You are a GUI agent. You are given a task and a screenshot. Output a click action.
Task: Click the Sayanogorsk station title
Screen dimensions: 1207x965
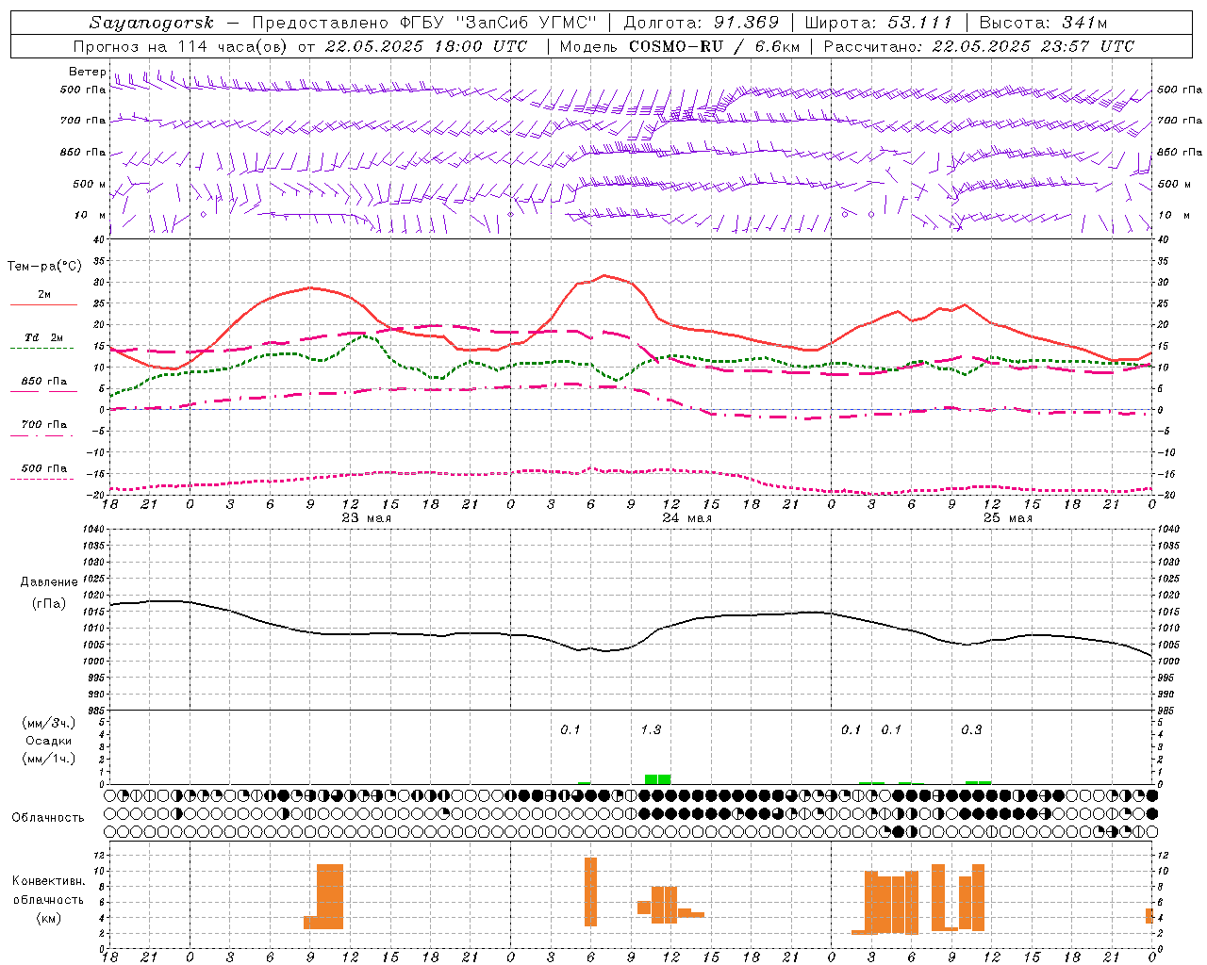(x=152, y=23)
